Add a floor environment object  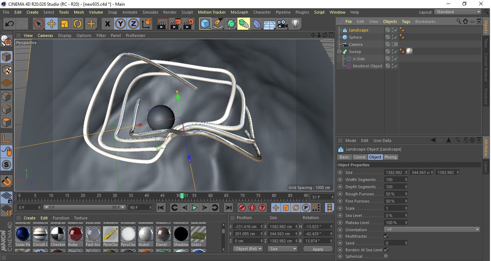point(269,24)
